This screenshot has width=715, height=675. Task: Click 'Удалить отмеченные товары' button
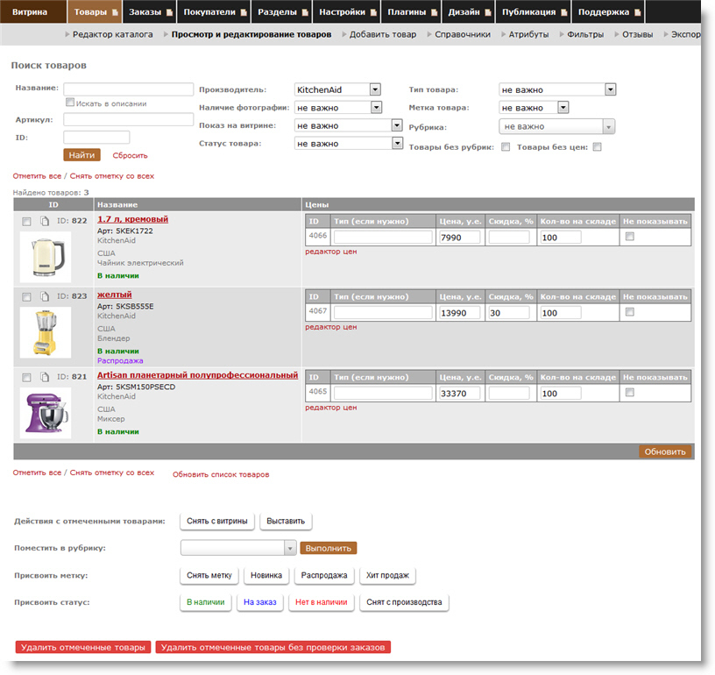click(x=83, y=647)
